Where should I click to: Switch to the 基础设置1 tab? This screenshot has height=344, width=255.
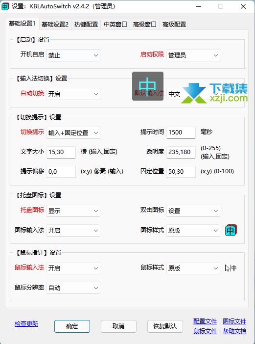[22, 24]
